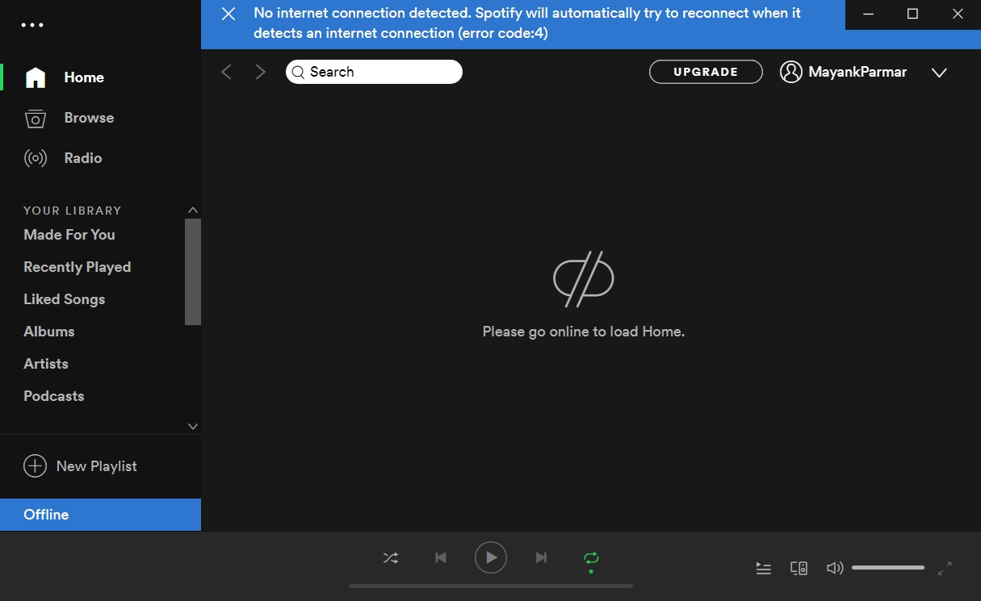This screenshot has width=981, height=601.
Task: Open Liked Songs
Action: coord(65,299)
